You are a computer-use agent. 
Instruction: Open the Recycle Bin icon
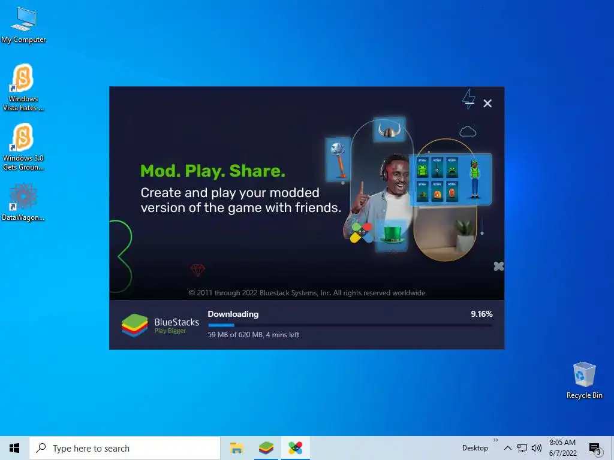(x=584, y=380)
